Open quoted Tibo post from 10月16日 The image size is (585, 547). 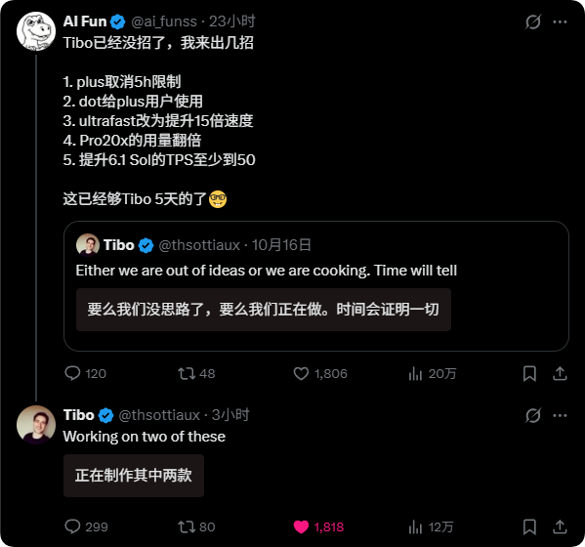tap(316, 286)
